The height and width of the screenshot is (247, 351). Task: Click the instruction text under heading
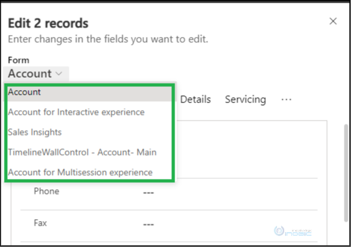(x=108, y=39)
